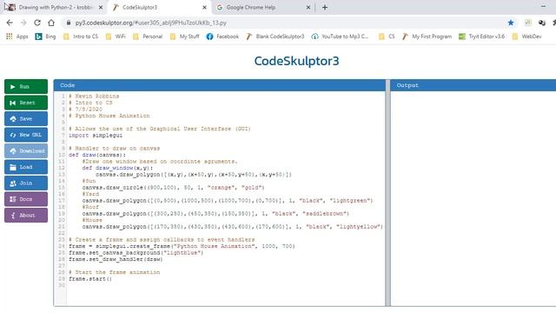Go back with the browser back arrow
The width and height of the screenshot is (556, 313).
click(x=10, y=23)
